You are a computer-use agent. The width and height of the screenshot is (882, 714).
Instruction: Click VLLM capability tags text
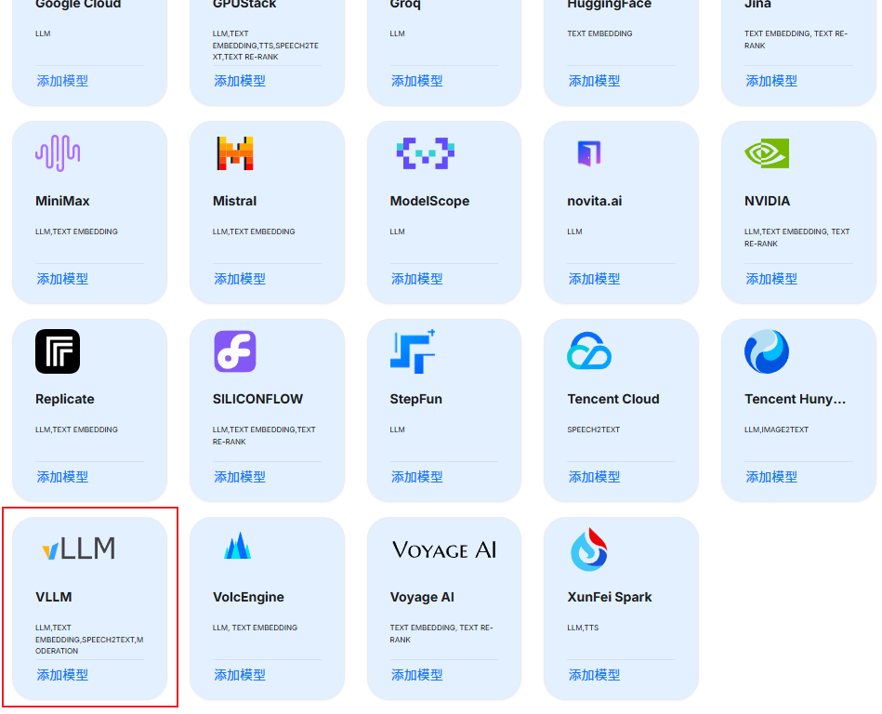[x=89, y=640]
